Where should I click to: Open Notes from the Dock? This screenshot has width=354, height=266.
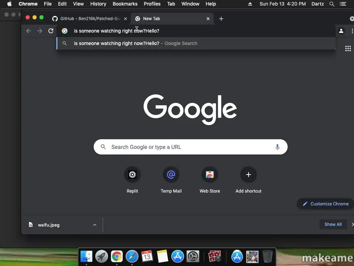pyautogui.click(x=162, y=257)
